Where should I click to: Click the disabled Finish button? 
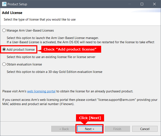tap(117, 129)
